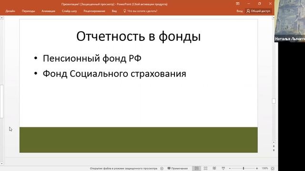Click the Вход sign-in link

239,11
